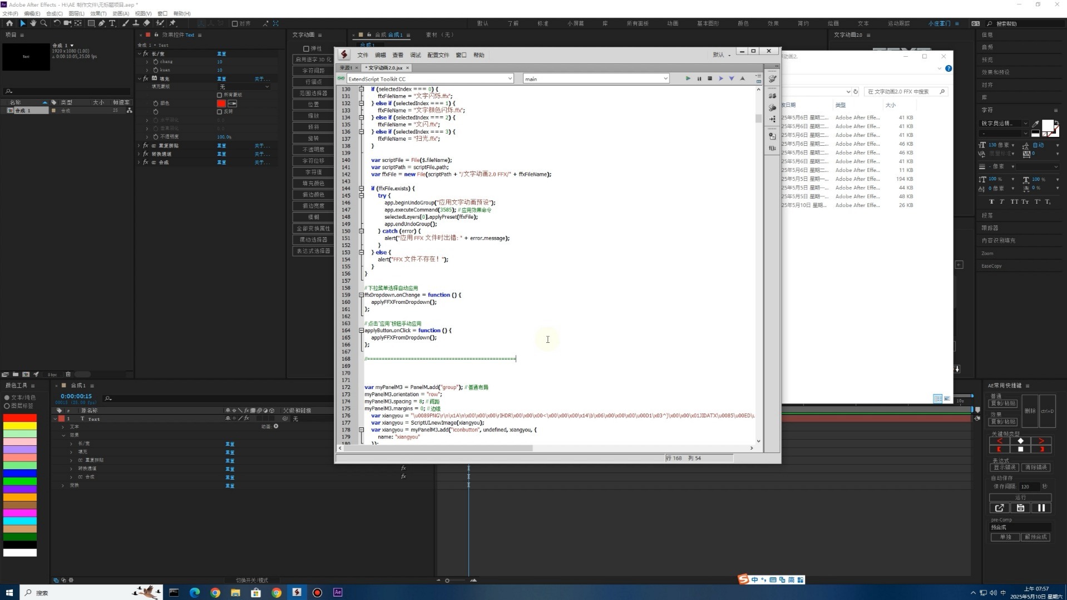Open the 配置文件 menu in ExtendScript Toolkit

[438, 55]
